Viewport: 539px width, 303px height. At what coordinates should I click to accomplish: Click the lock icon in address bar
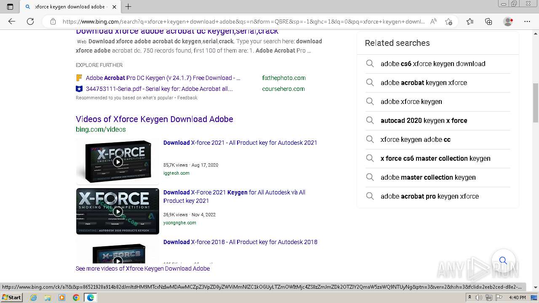53,21
